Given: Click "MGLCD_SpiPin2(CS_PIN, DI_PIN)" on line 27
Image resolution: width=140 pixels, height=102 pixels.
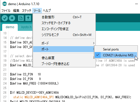Looking at the screenshot, I should click(x=88, y=97).
